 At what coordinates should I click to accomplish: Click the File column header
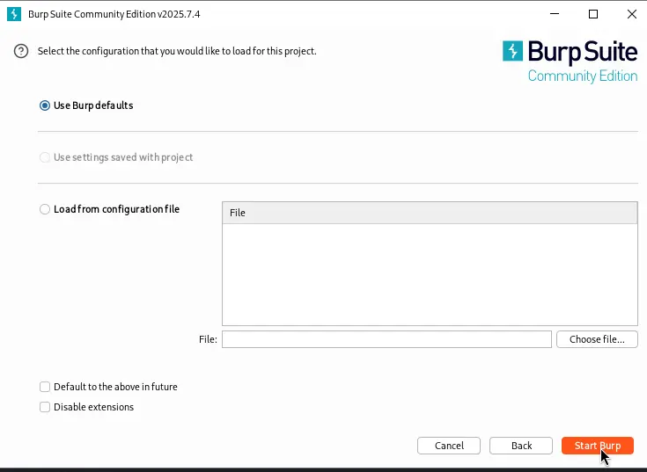tap(429, 213)
